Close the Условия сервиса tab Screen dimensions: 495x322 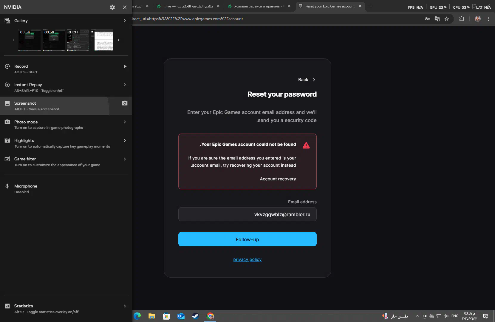tap(289, 6)
